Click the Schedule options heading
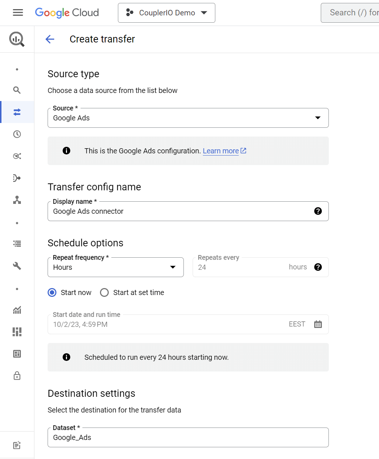The width and height of the screenshot is (379, 459). tap(85, 243)
